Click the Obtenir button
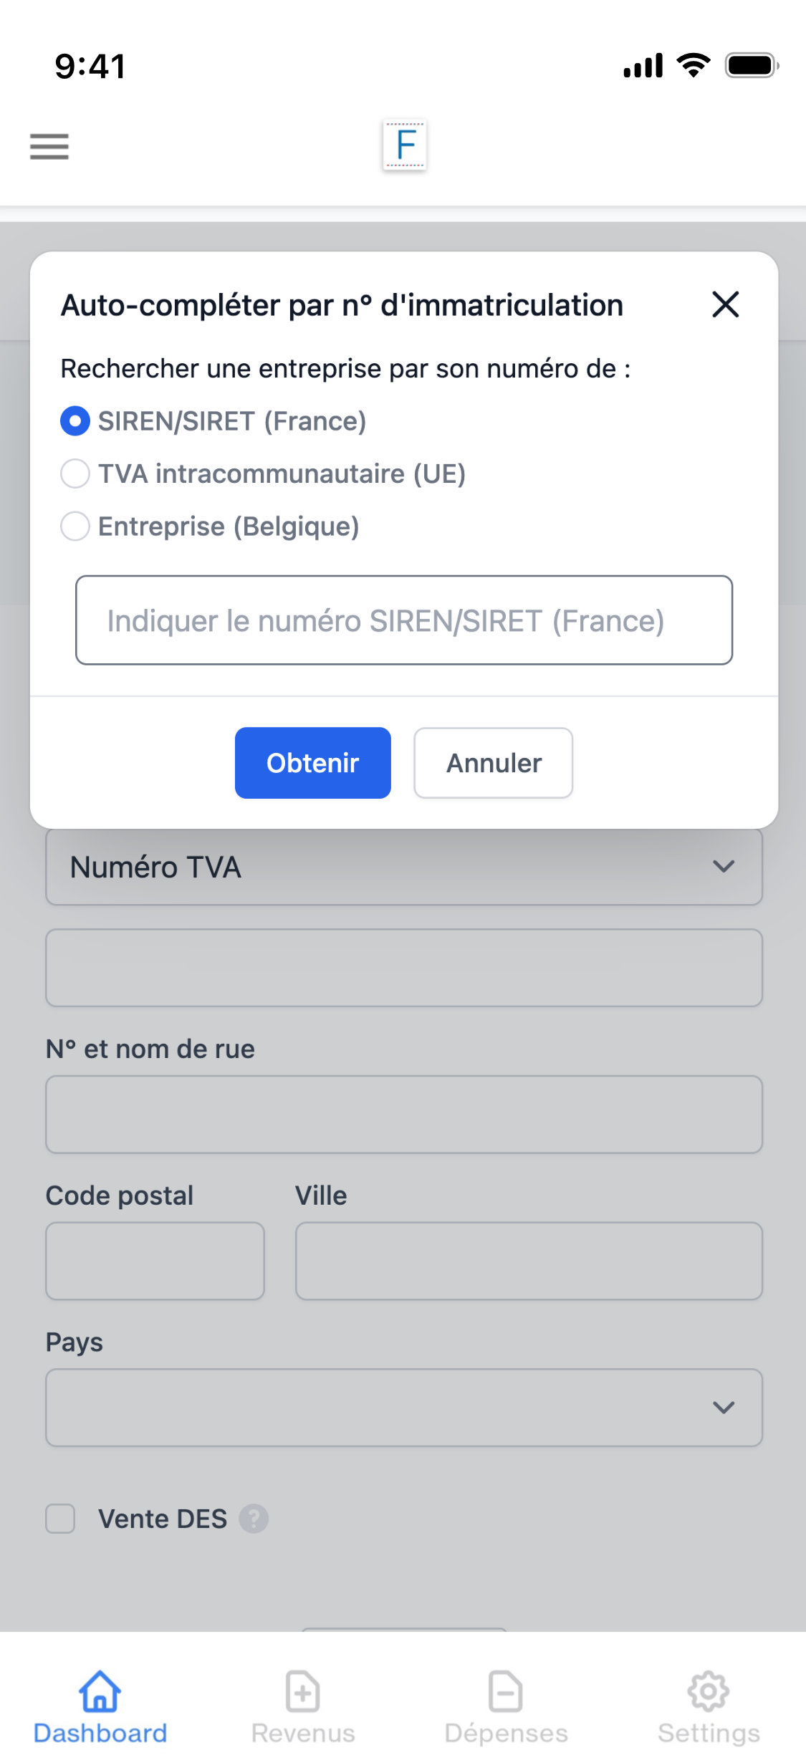806x1755 pixels. tap(312, 763)
